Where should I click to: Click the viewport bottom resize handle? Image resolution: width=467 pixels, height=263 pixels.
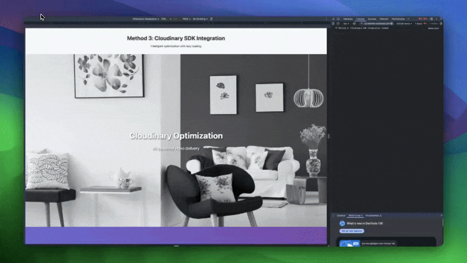[x=176, y=246]
